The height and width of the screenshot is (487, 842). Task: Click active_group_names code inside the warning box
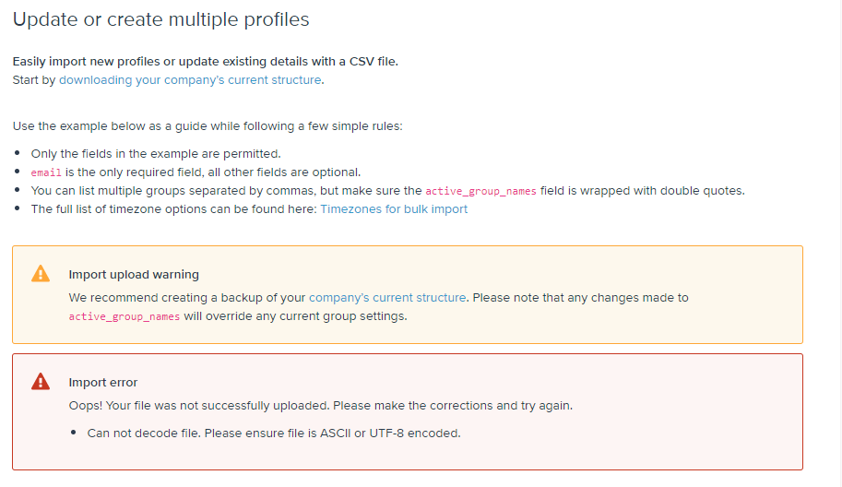click(x=125, y=316)
